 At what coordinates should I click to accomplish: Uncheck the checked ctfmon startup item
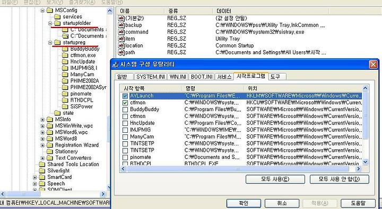(125, 103)
